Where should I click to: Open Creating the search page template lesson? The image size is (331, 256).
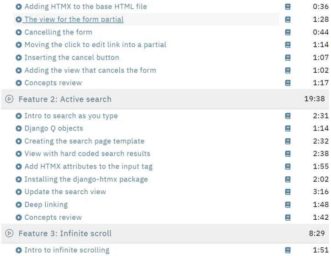tap(85, 141)
